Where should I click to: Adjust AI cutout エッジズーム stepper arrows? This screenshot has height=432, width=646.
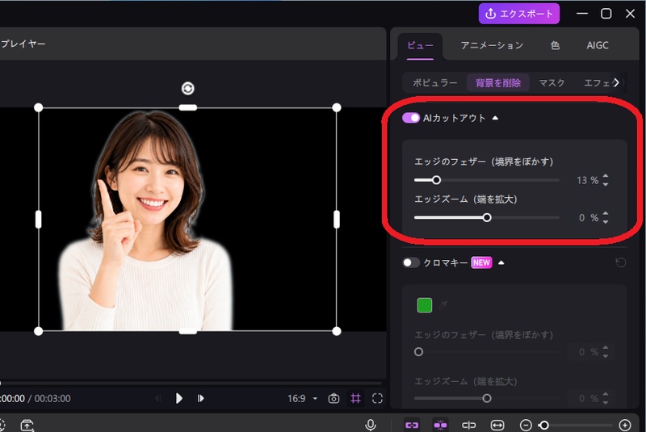point(605,217)
